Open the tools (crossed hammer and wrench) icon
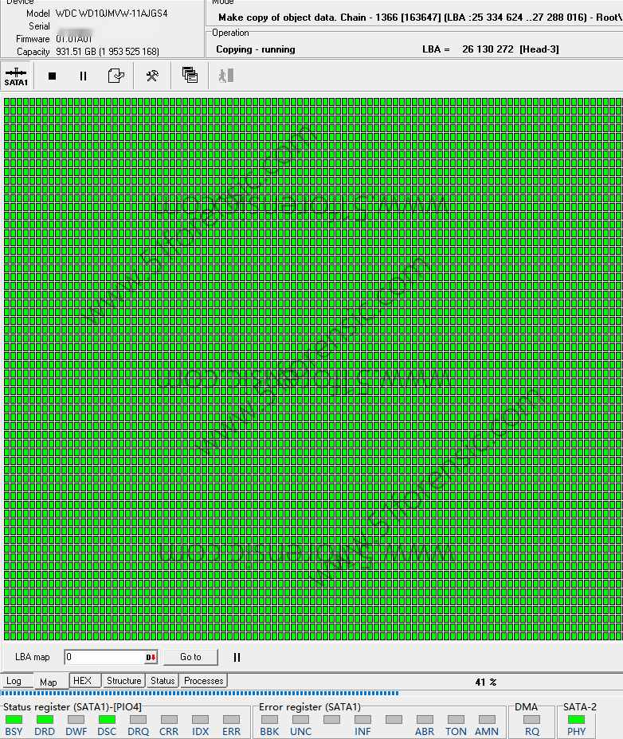This screenshot has width=623, height=739. (x=151, y=76)
